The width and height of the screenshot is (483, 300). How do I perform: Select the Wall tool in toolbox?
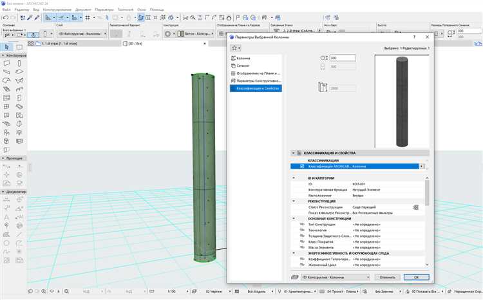[6, 64]
